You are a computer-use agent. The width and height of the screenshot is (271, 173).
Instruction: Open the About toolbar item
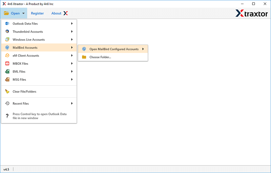(x=56, y=13)
